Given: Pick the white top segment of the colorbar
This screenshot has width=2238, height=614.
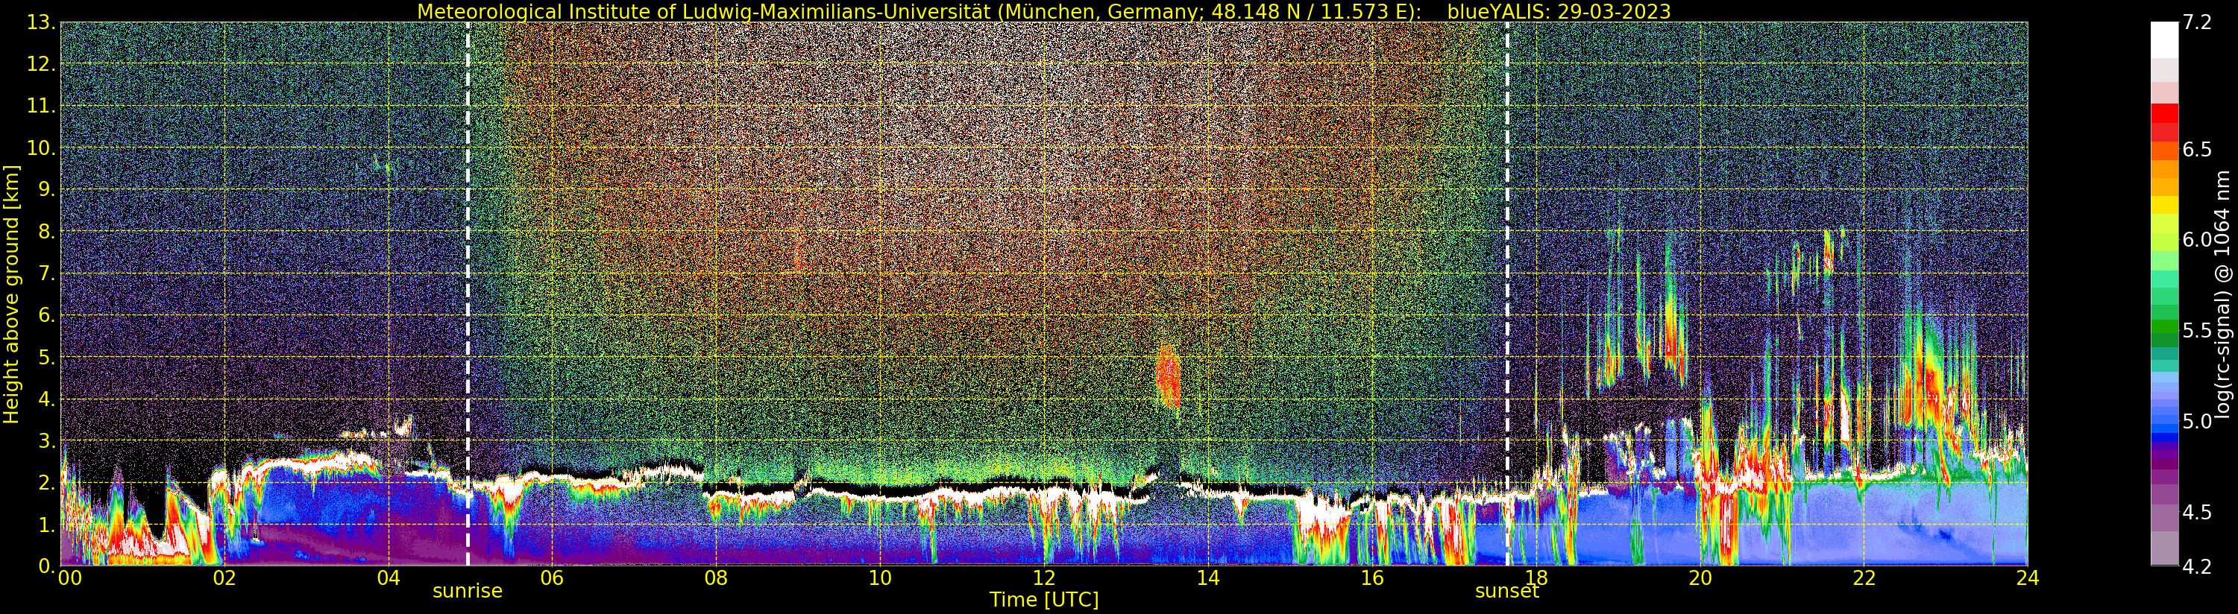Looking at the screenshot, I should (x=2164, y=40).
